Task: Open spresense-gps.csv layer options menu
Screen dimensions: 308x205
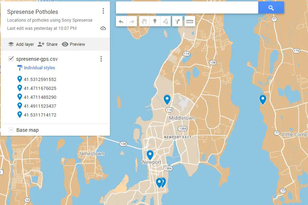Action: pyautogui.click(x=101, y=59)
